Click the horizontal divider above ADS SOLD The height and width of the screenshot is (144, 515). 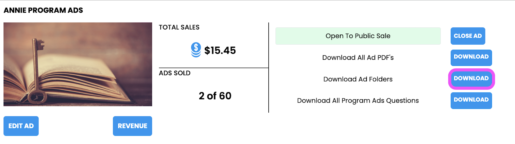point(213,68)
